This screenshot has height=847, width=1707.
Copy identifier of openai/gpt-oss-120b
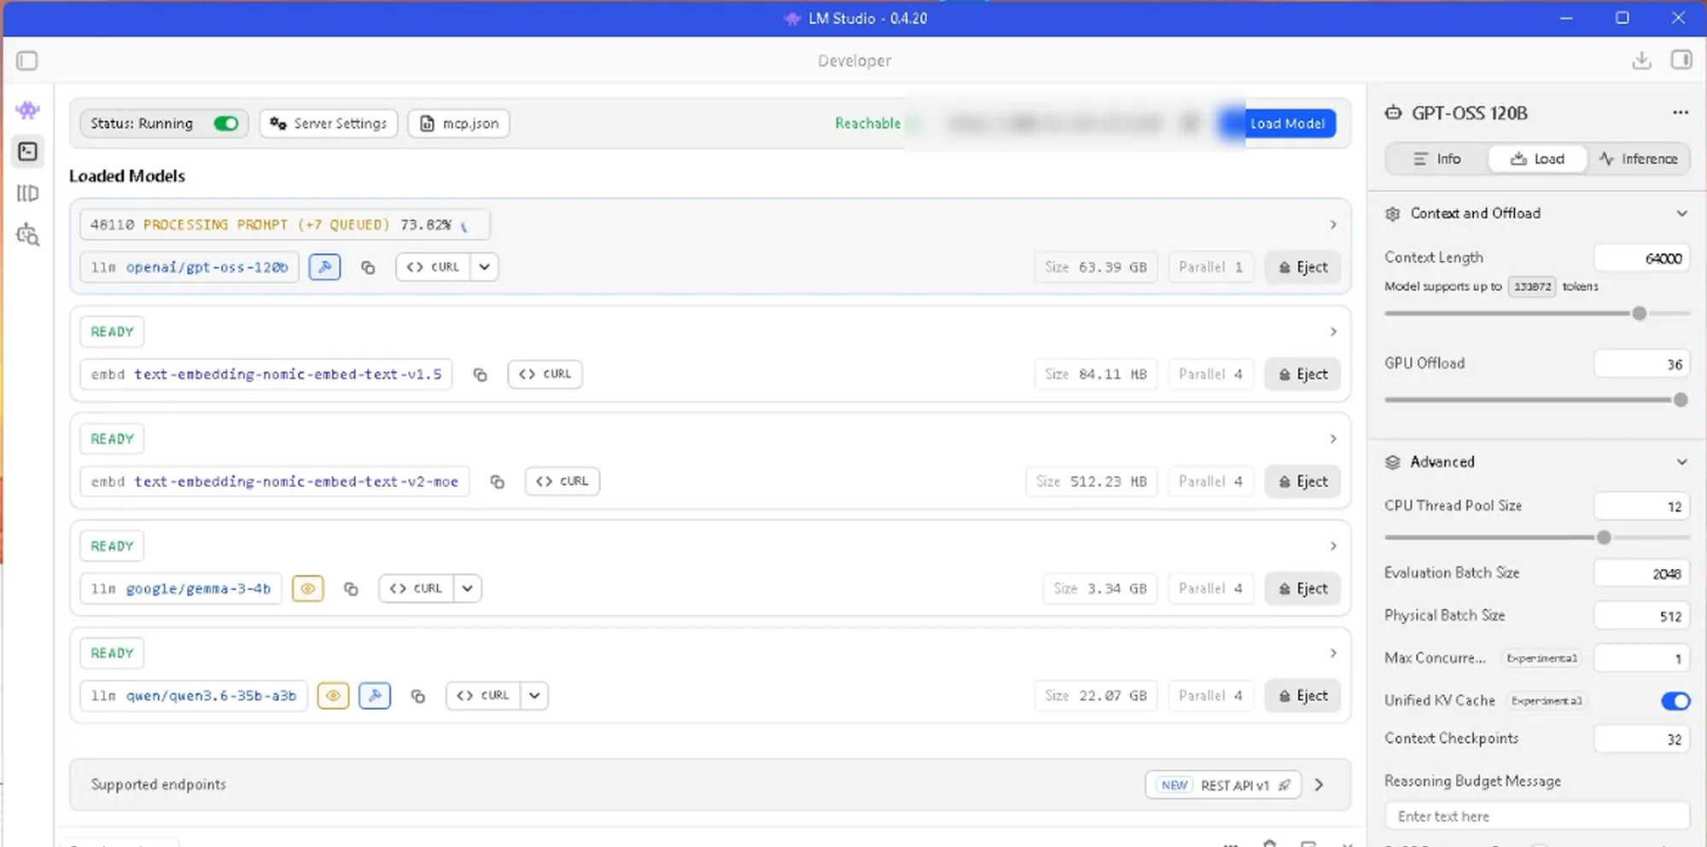point(368,267)
